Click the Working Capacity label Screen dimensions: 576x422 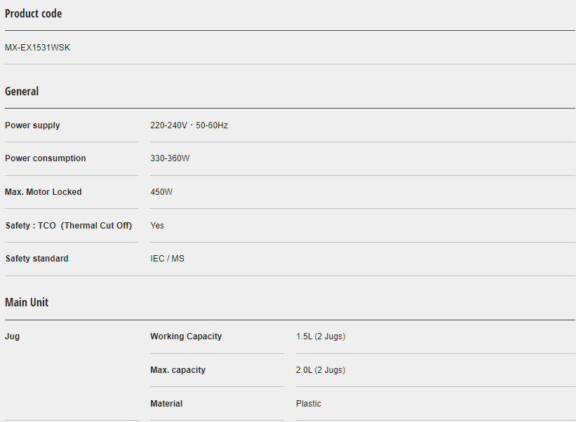[x=186, y=336]
